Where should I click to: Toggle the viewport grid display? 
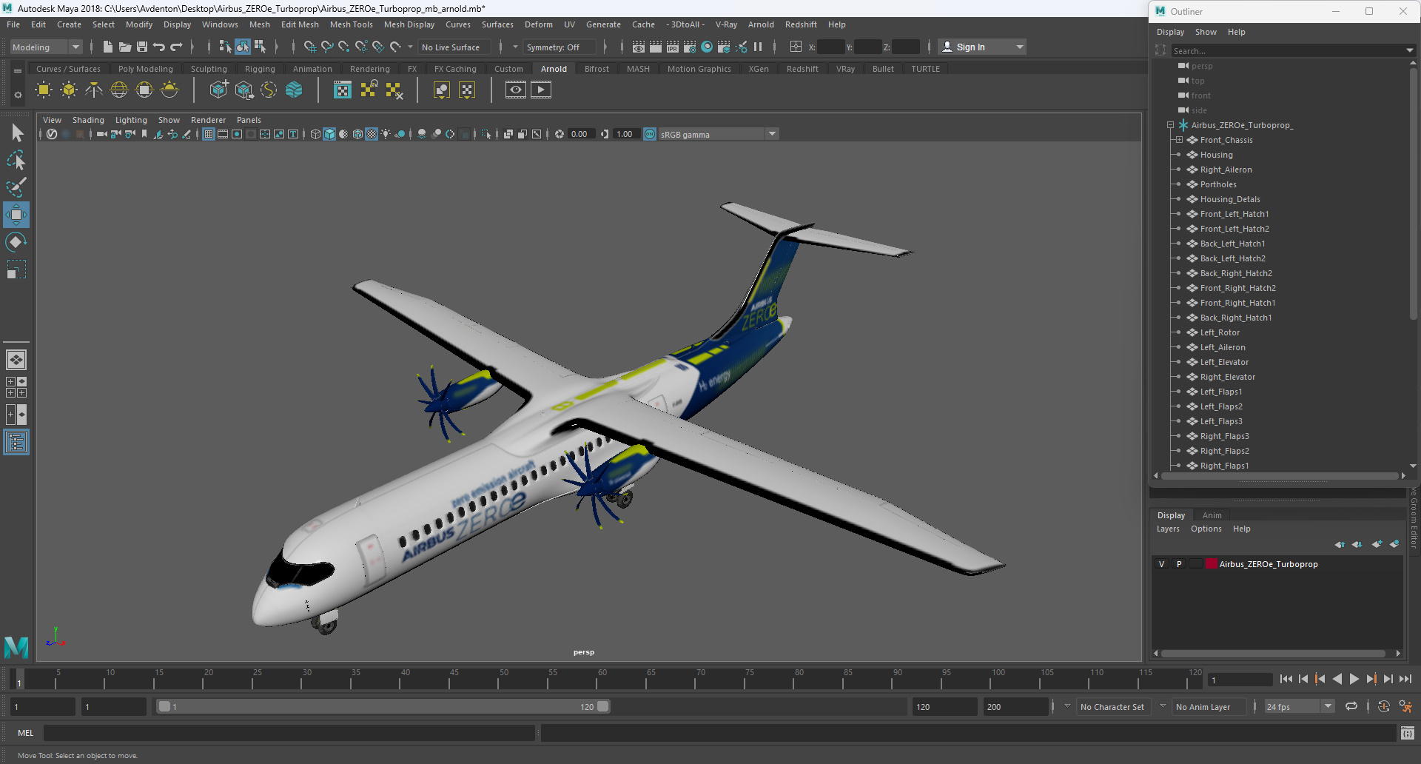[209, 134]
